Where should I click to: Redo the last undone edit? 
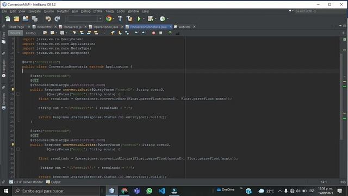[57, 19]
